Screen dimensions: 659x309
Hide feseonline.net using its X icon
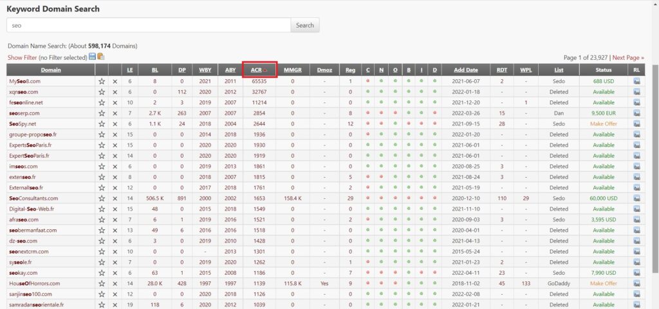click(115, 102)
